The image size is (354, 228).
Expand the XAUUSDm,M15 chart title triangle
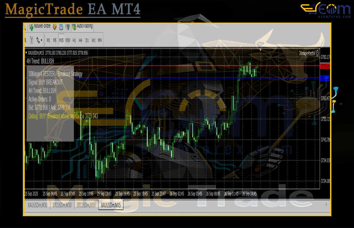pyautogui.click(x=26, y=53)
